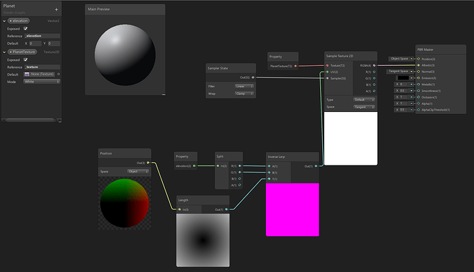The height and width of the screenshot is (272, 474).
Task: Click the Inverse Lerp Out(1) port
Action: (316, 166)
